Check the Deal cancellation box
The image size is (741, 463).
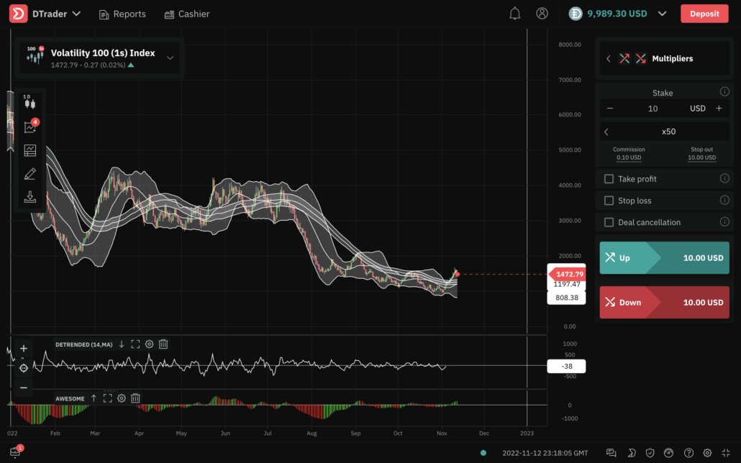pos(608,222)
